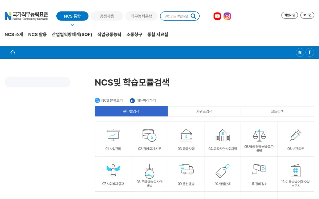The height and width of the screenshot is (199, 319).
Task: Open the NCS 활용 menu
Action: 37,34
